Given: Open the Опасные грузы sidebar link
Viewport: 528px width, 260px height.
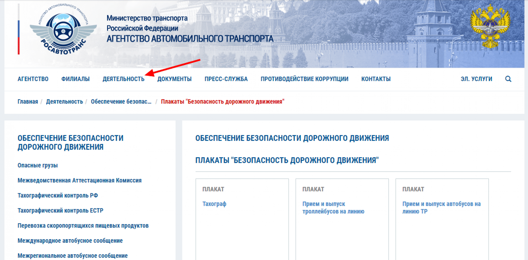Looking at the screenshot, I should pyautogui.click(x=38, y=165).
